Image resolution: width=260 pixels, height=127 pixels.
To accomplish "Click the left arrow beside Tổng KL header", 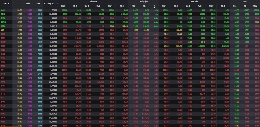I will [x=44, y=4].
